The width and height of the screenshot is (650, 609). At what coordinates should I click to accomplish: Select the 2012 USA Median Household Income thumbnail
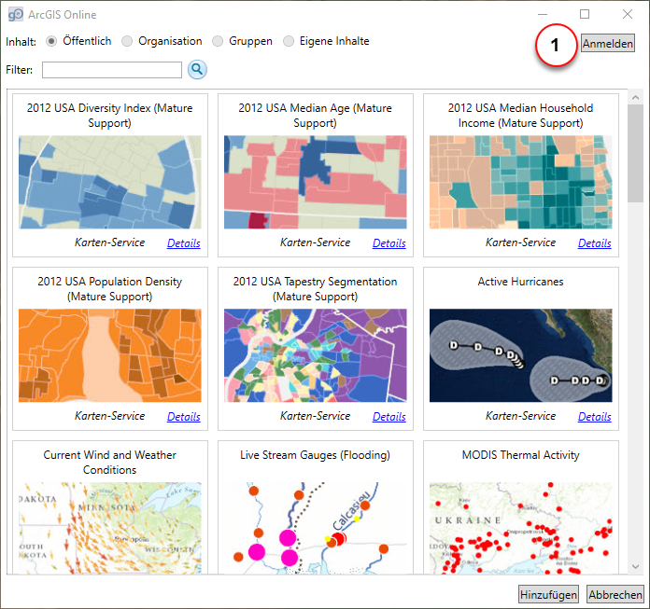click(x=520, y=182)
